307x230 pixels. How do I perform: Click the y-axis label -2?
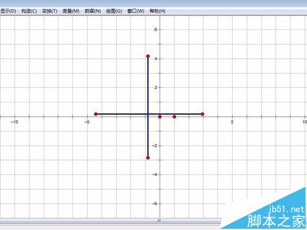[155, 146]
